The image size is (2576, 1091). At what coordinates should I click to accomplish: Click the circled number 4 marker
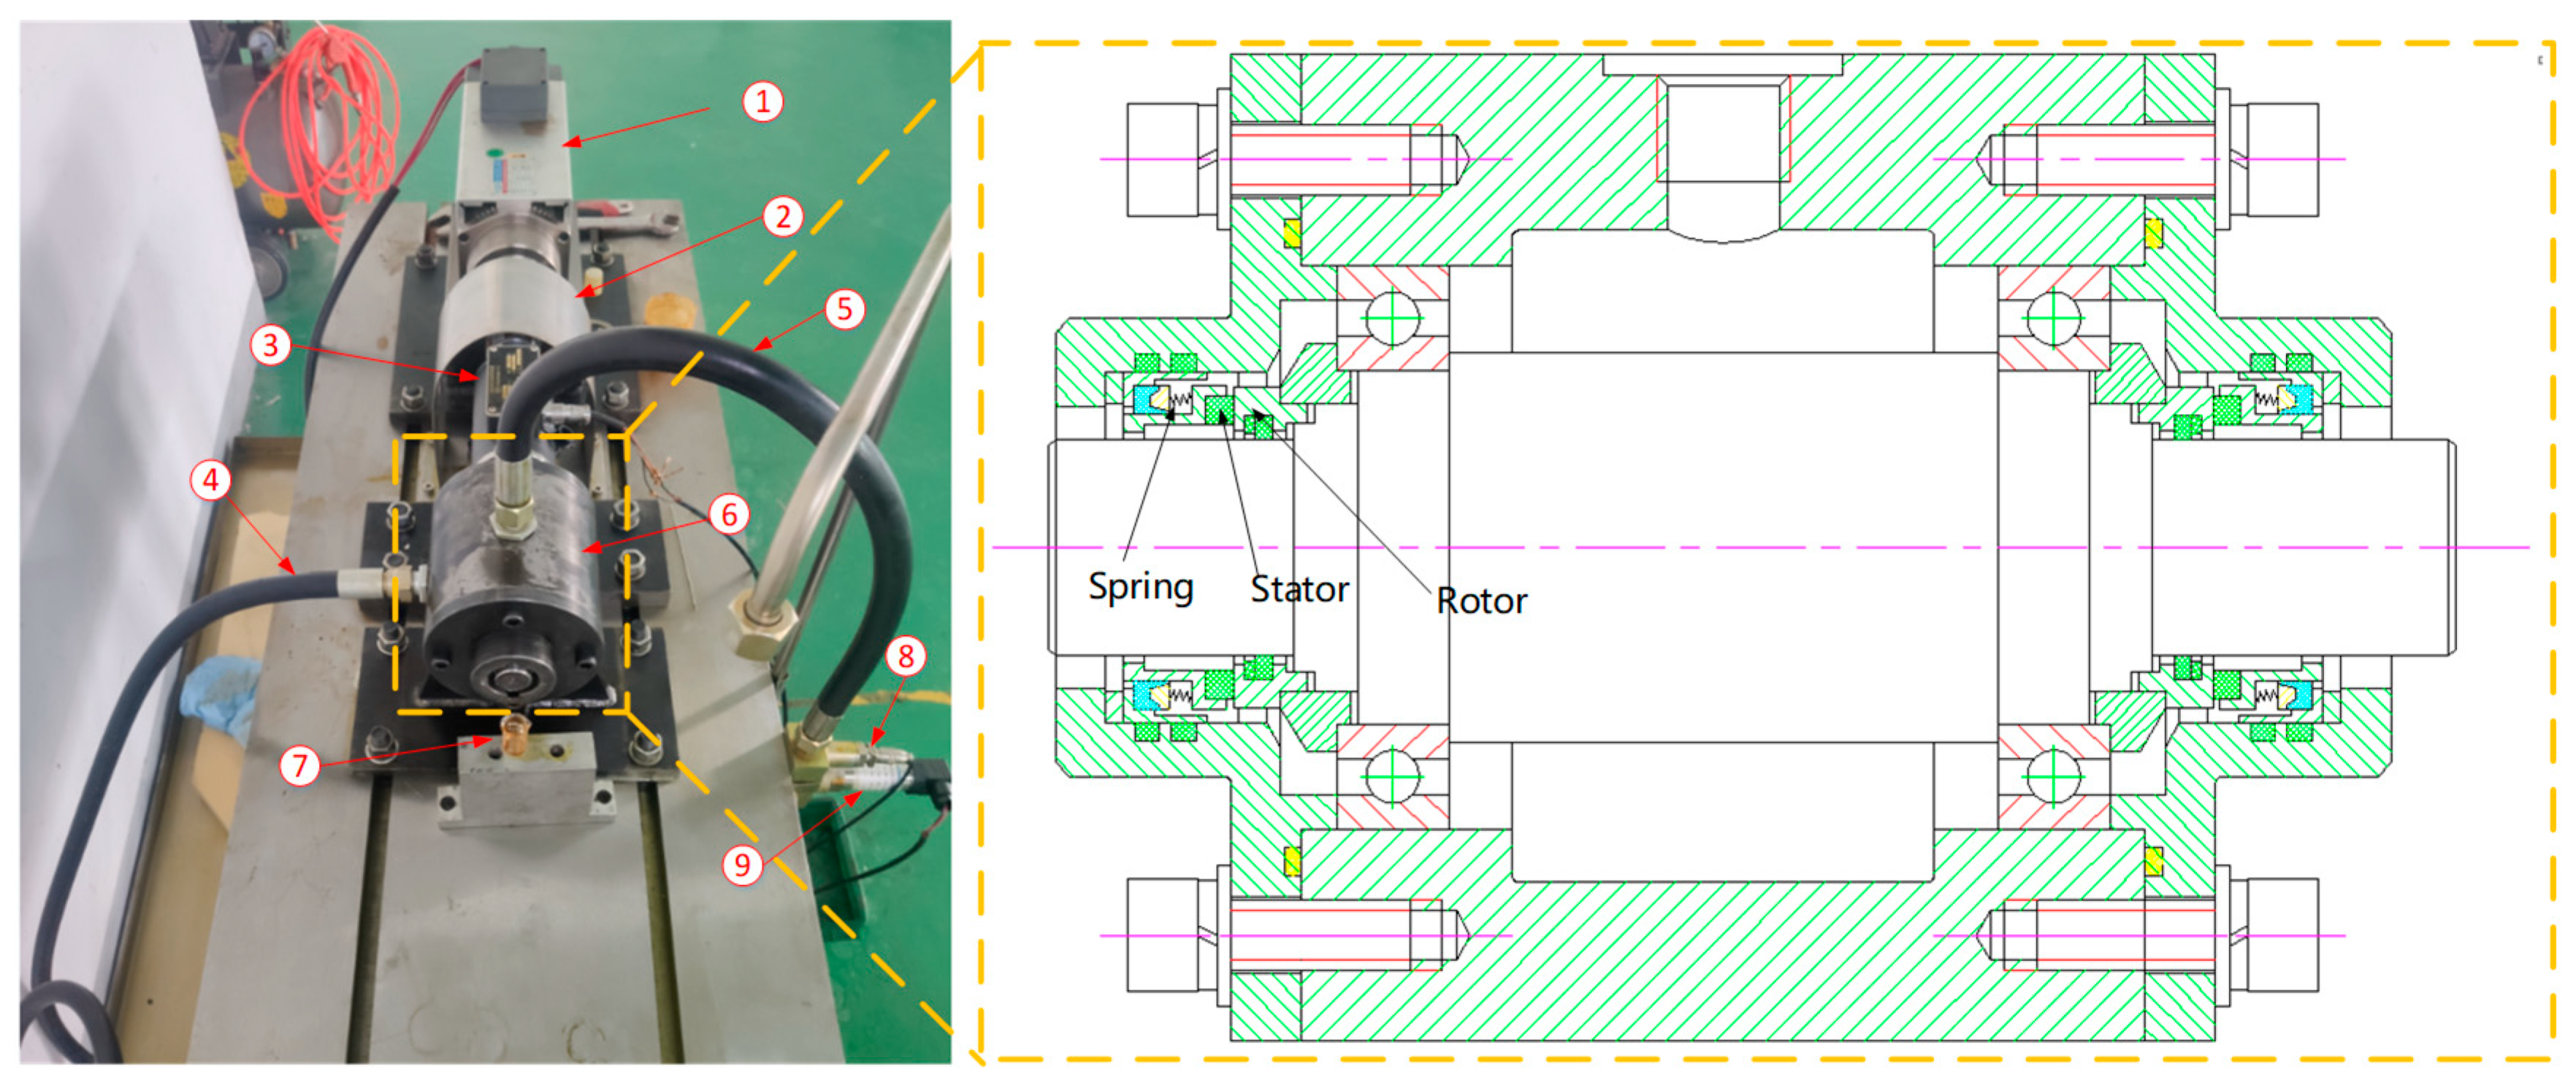[210, 480]
